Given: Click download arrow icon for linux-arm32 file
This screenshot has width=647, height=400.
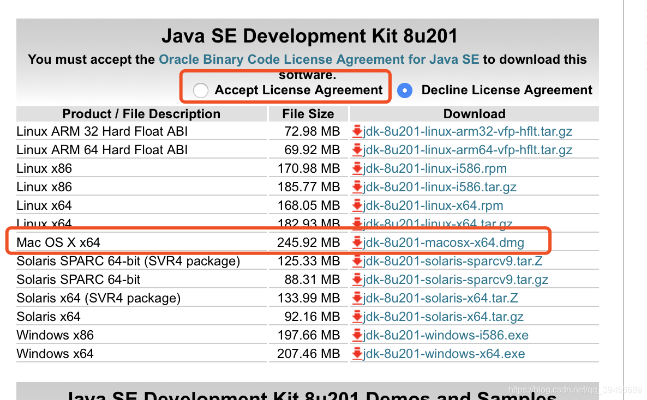Looking at the screenshot, I should (357, 131).
